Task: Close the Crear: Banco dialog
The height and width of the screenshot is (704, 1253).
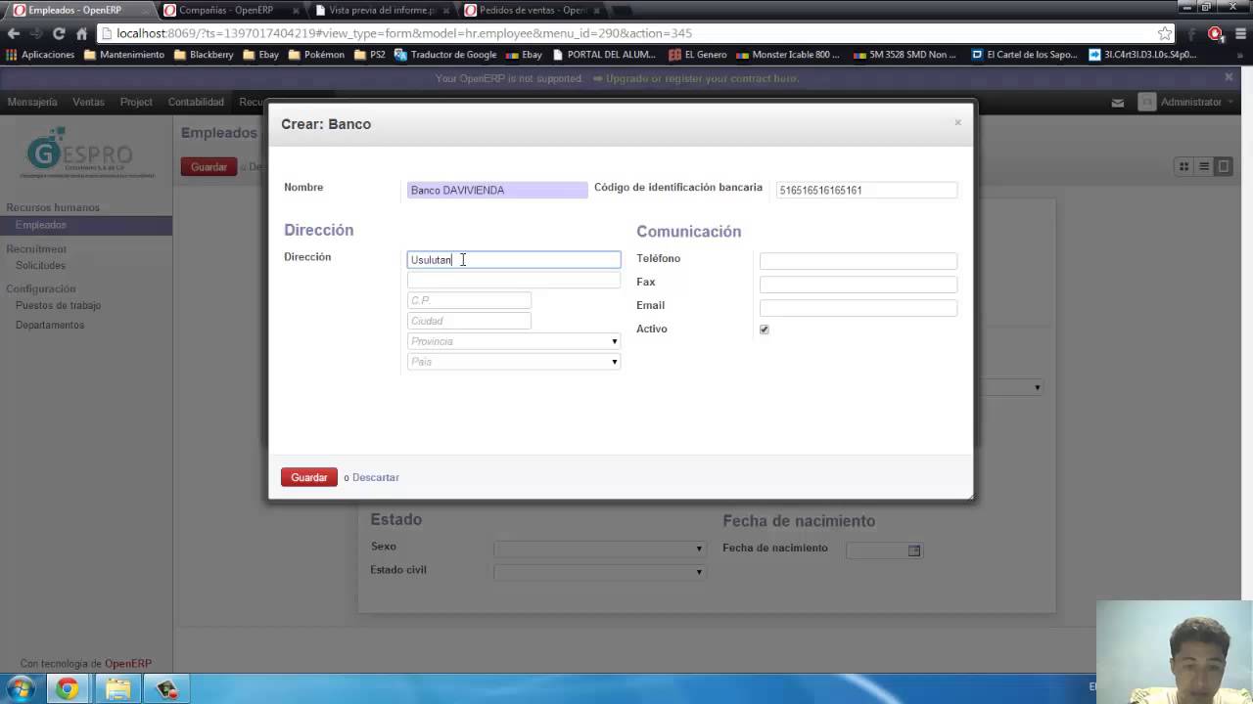Action: point(957,122)
